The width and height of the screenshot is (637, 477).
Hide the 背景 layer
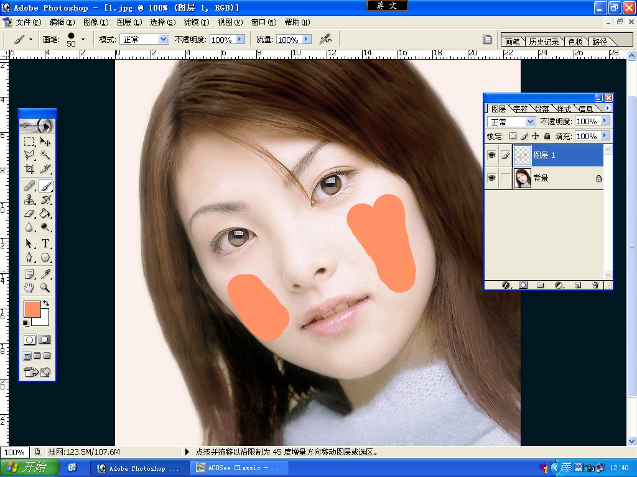(x=491, y=178)
